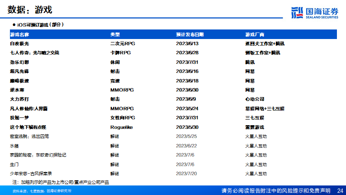Viewport: 346px width, 195px height.
Task: Click the date 2023/5/24
Action: pos(187,109)
